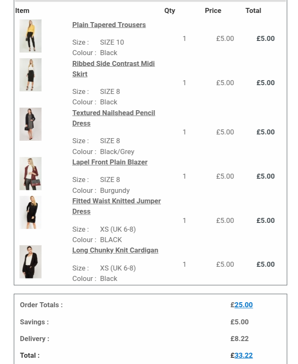Click the Total column header
298x364 pixels.
253,11
